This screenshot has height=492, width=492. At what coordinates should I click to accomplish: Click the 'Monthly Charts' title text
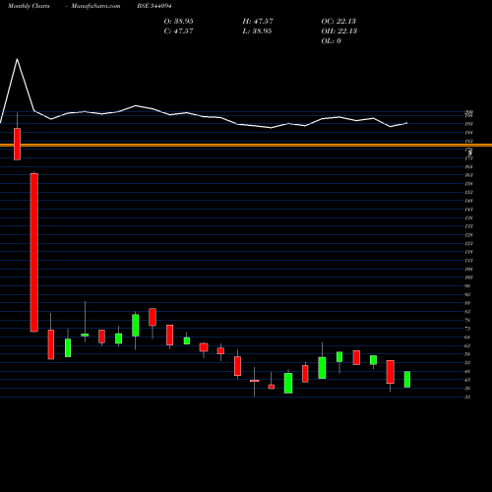coord(29,6)
